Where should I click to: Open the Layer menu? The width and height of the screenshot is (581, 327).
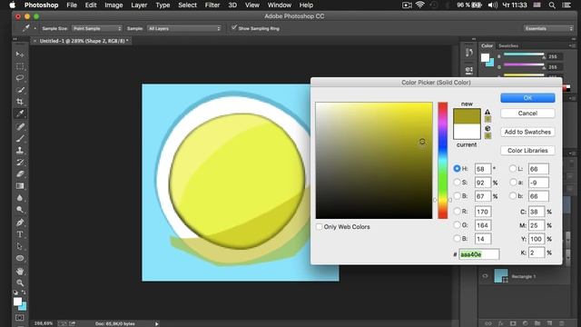pyautogui.click(x=139, y=5)
